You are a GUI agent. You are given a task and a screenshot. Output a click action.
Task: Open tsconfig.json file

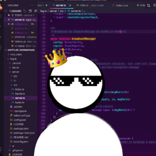point(21,142)
